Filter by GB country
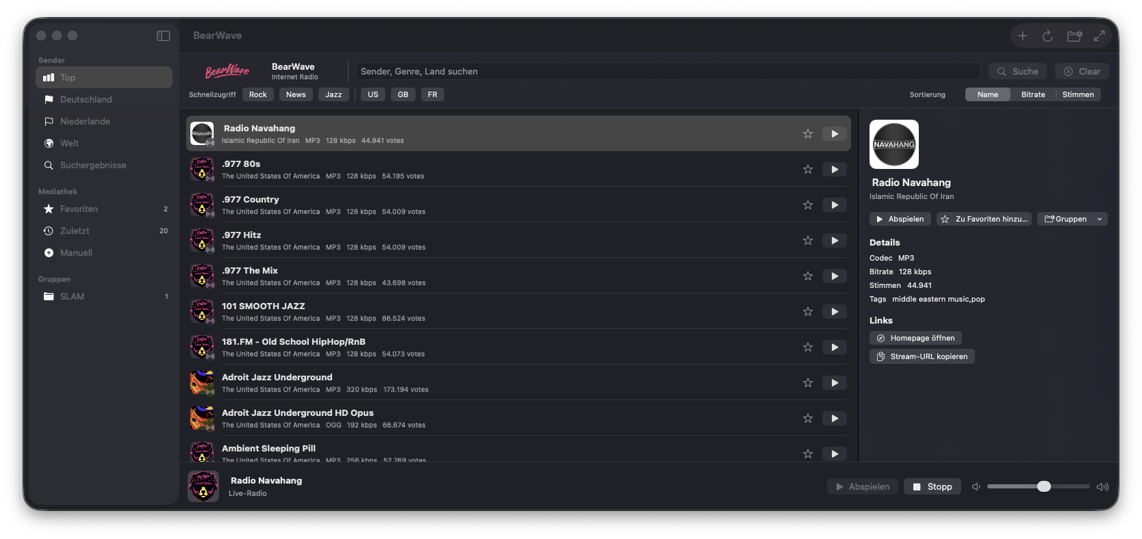 (403, 94)
